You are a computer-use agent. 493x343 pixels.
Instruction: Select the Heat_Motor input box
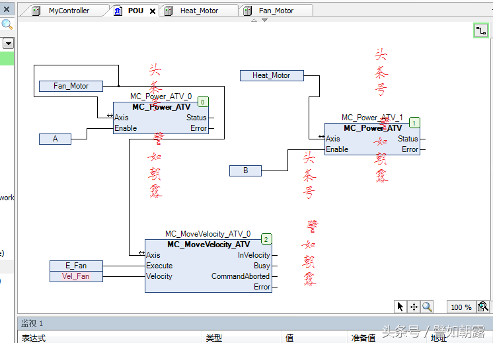click(272, 75)
